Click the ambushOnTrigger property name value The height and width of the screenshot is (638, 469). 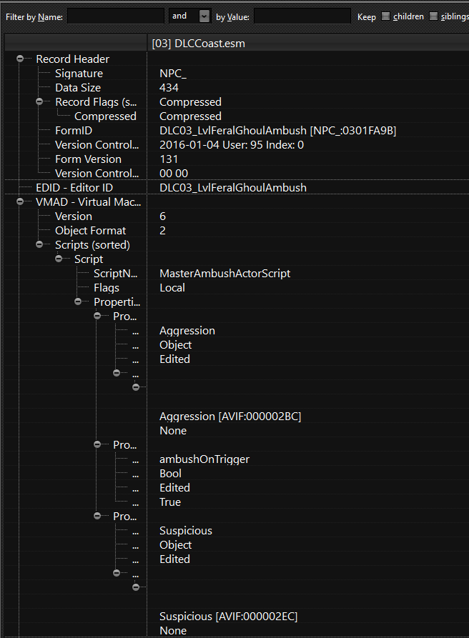[x=204, y=459]
